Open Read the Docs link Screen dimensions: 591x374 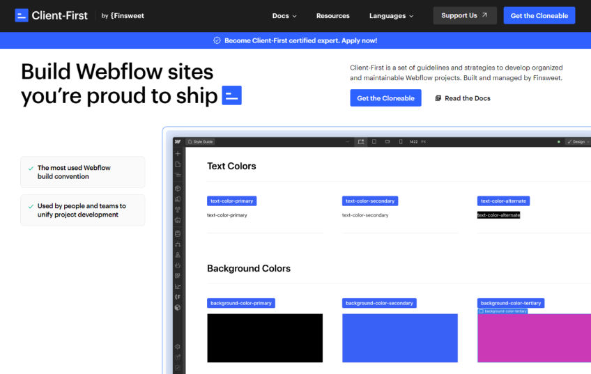pos(463,98)
